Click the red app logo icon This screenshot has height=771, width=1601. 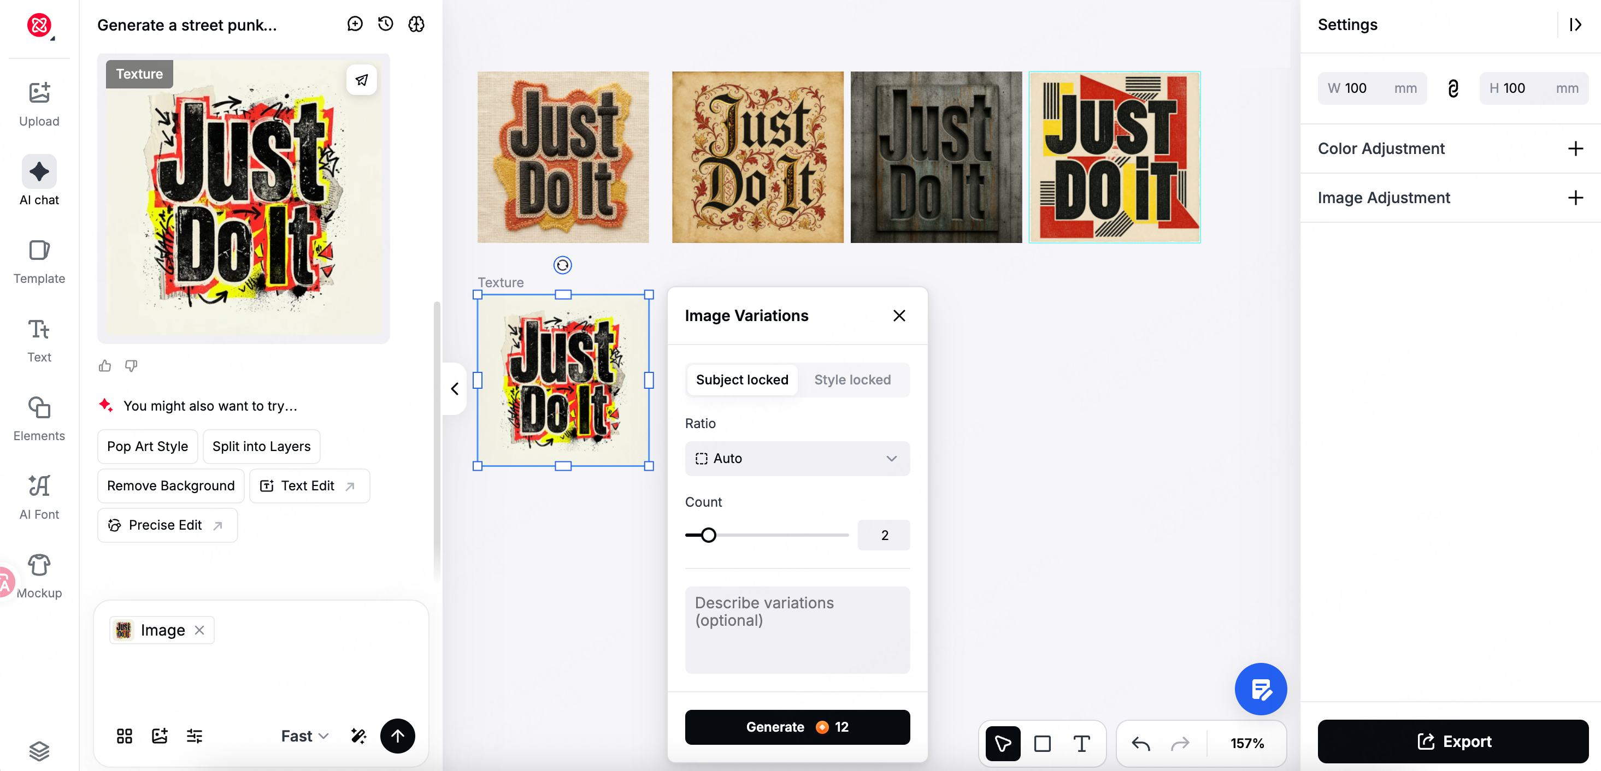39,25
